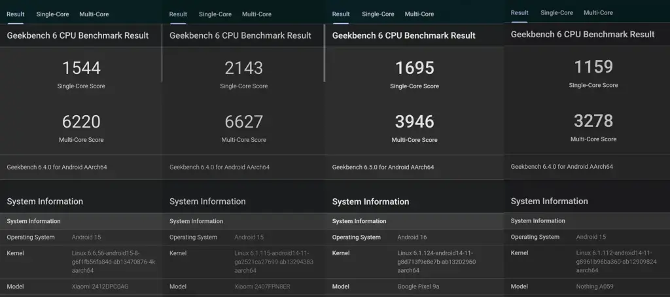Click the model value "Xiaomi 2412DPC0AG"

[99, 287]
